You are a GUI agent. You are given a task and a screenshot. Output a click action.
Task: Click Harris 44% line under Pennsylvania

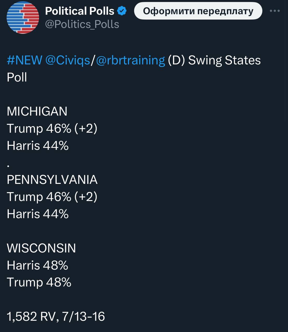38,214
